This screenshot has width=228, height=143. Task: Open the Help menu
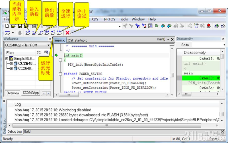[x=152, y=19]
